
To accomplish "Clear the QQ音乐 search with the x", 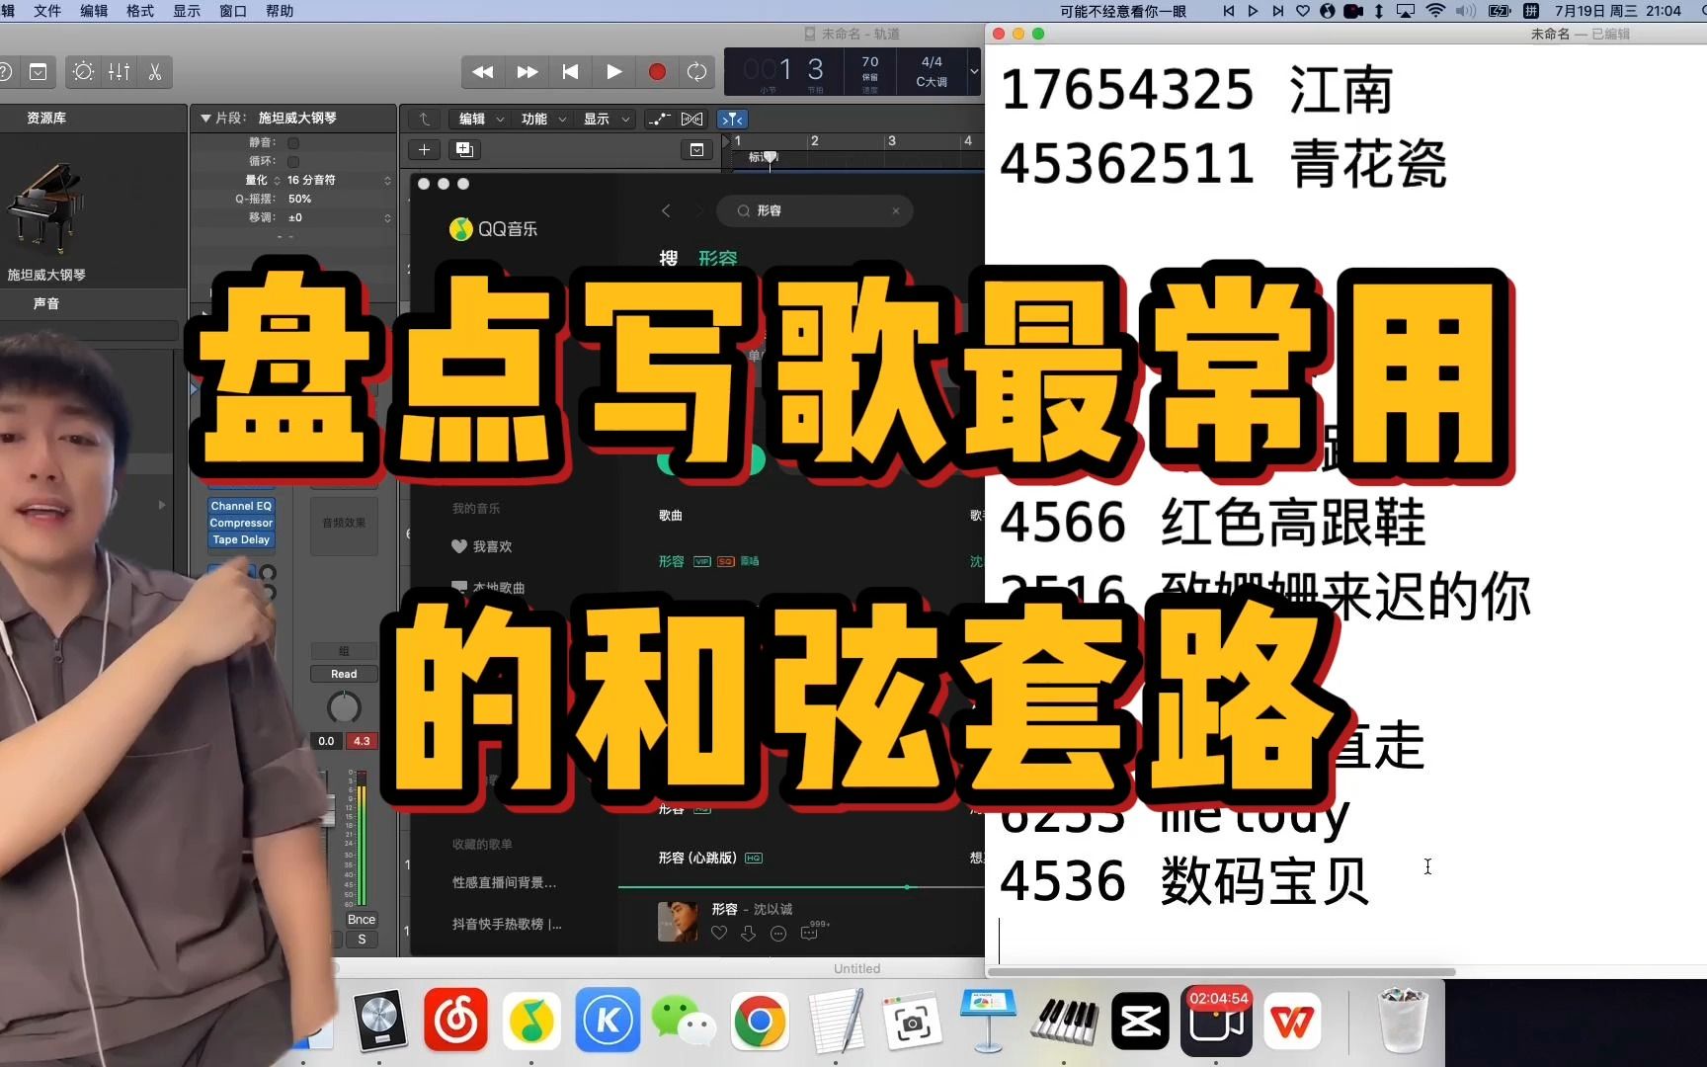I will tap(896, 210).
